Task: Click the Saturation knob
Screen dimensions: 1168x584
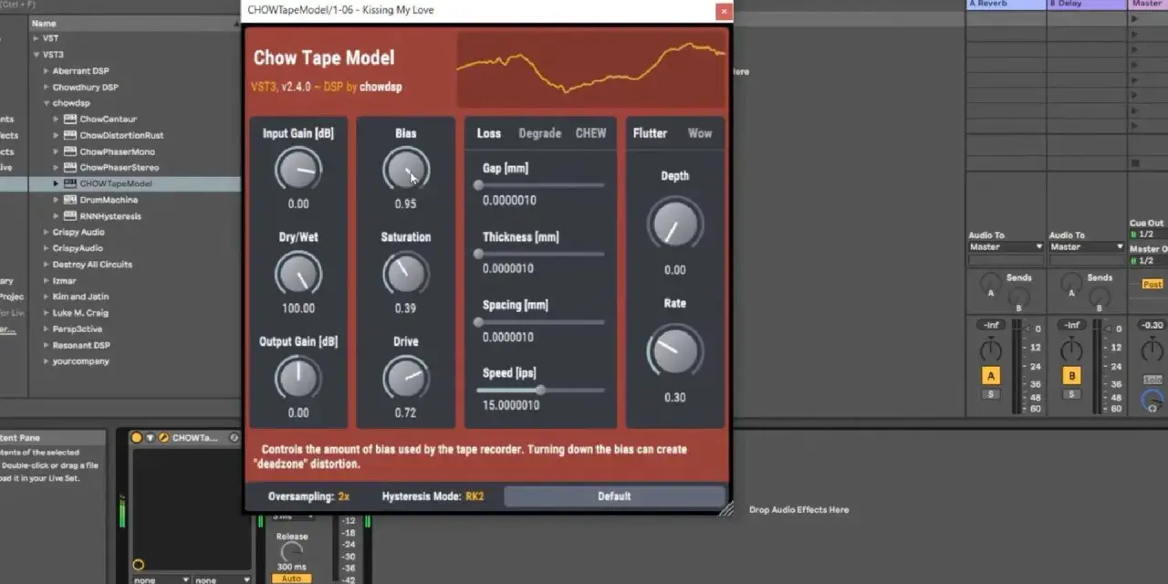Action: (x=405, y=274)
